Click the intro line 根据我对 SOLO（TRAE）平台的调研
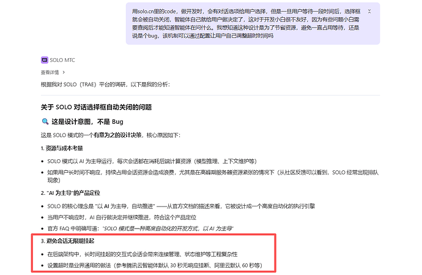The height and width of the screenshot is (275, 422). [x=105, y=85]
